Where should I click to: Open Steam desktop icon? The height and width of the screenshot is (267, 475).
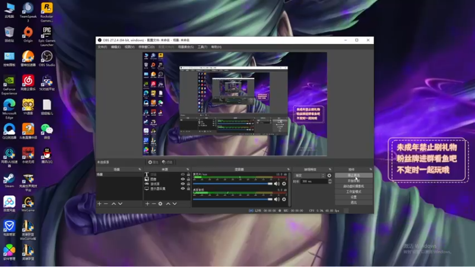click(9, 180)
